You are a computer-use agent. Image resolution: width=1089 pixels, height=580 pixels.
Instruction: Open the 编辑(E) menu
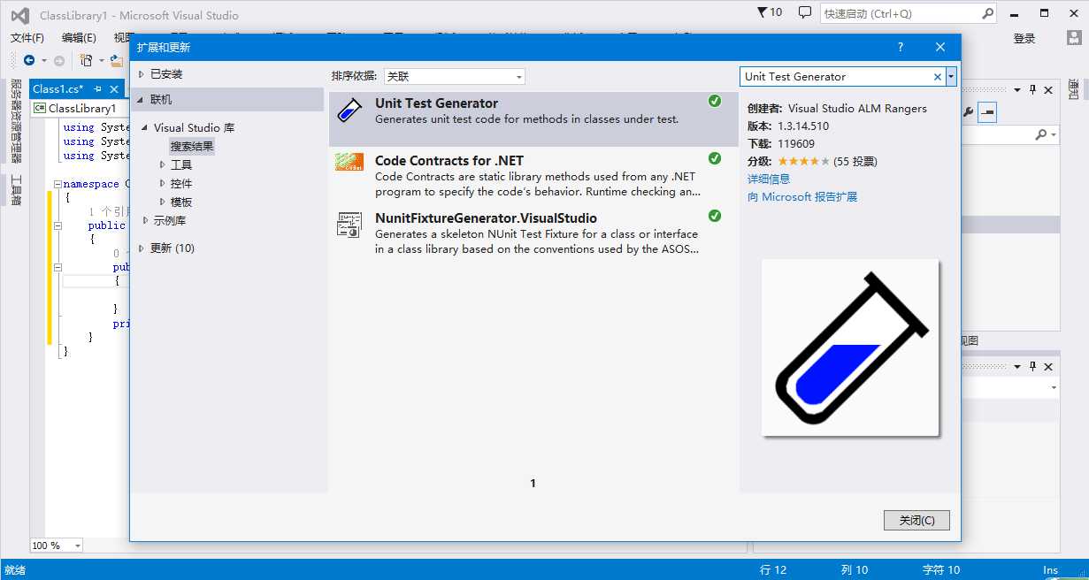[79, 38]
